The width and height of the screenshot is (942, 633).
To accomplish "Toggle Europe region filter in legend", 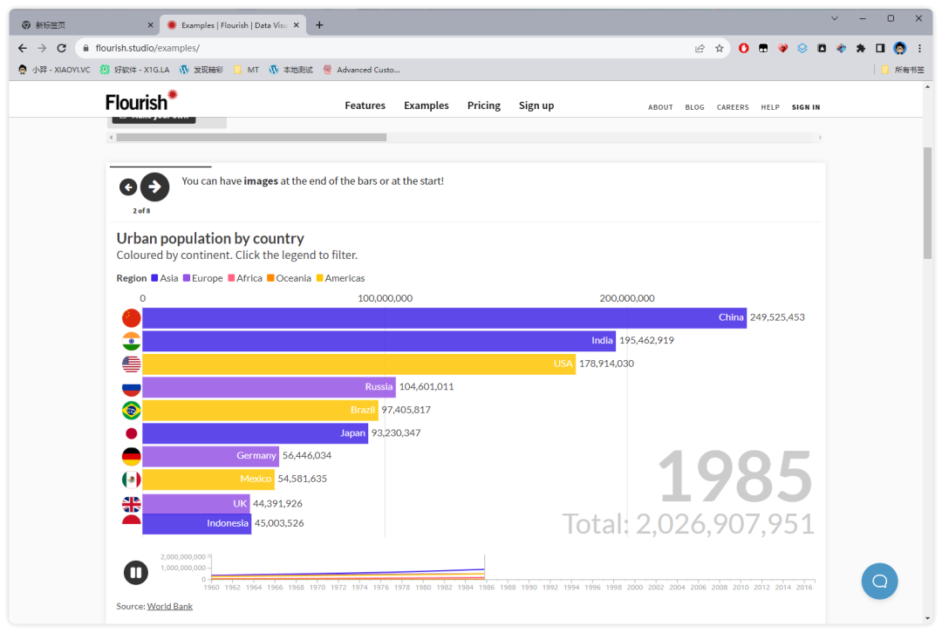I will pos(202,278).
